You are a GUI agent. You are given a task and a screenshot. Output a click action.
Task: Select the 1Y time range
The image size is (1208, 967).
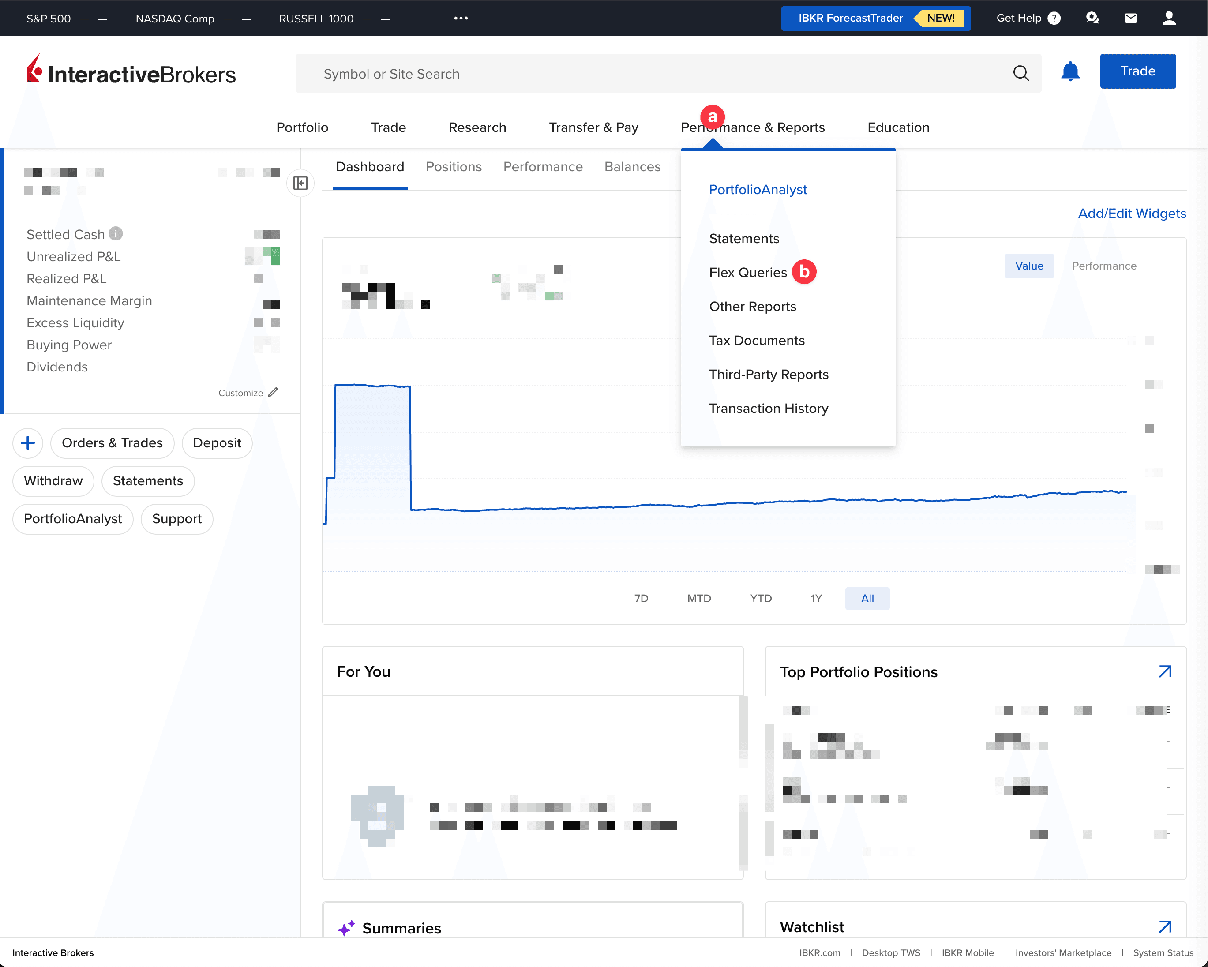click(816, 598)
